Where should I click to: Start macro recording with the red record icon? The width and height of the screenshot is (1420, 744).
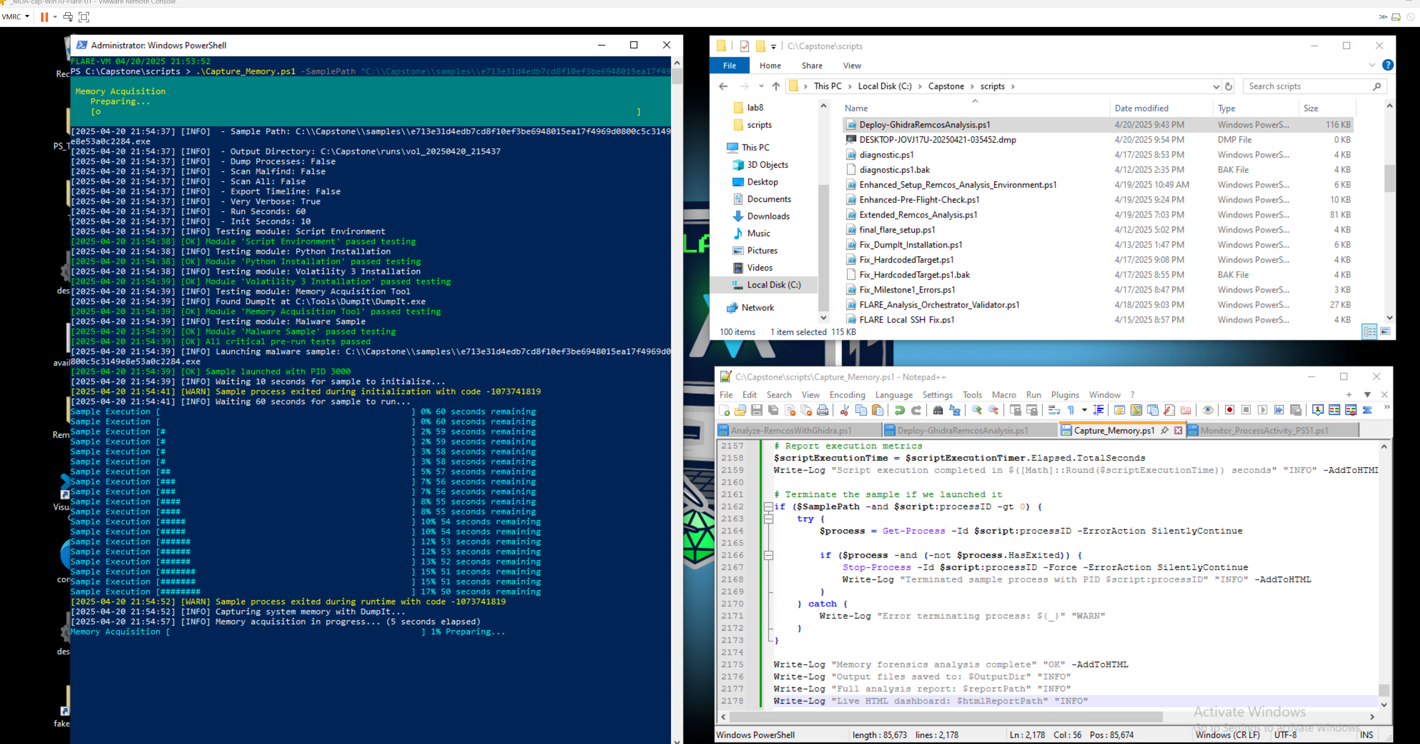(x=1229, y=410)
